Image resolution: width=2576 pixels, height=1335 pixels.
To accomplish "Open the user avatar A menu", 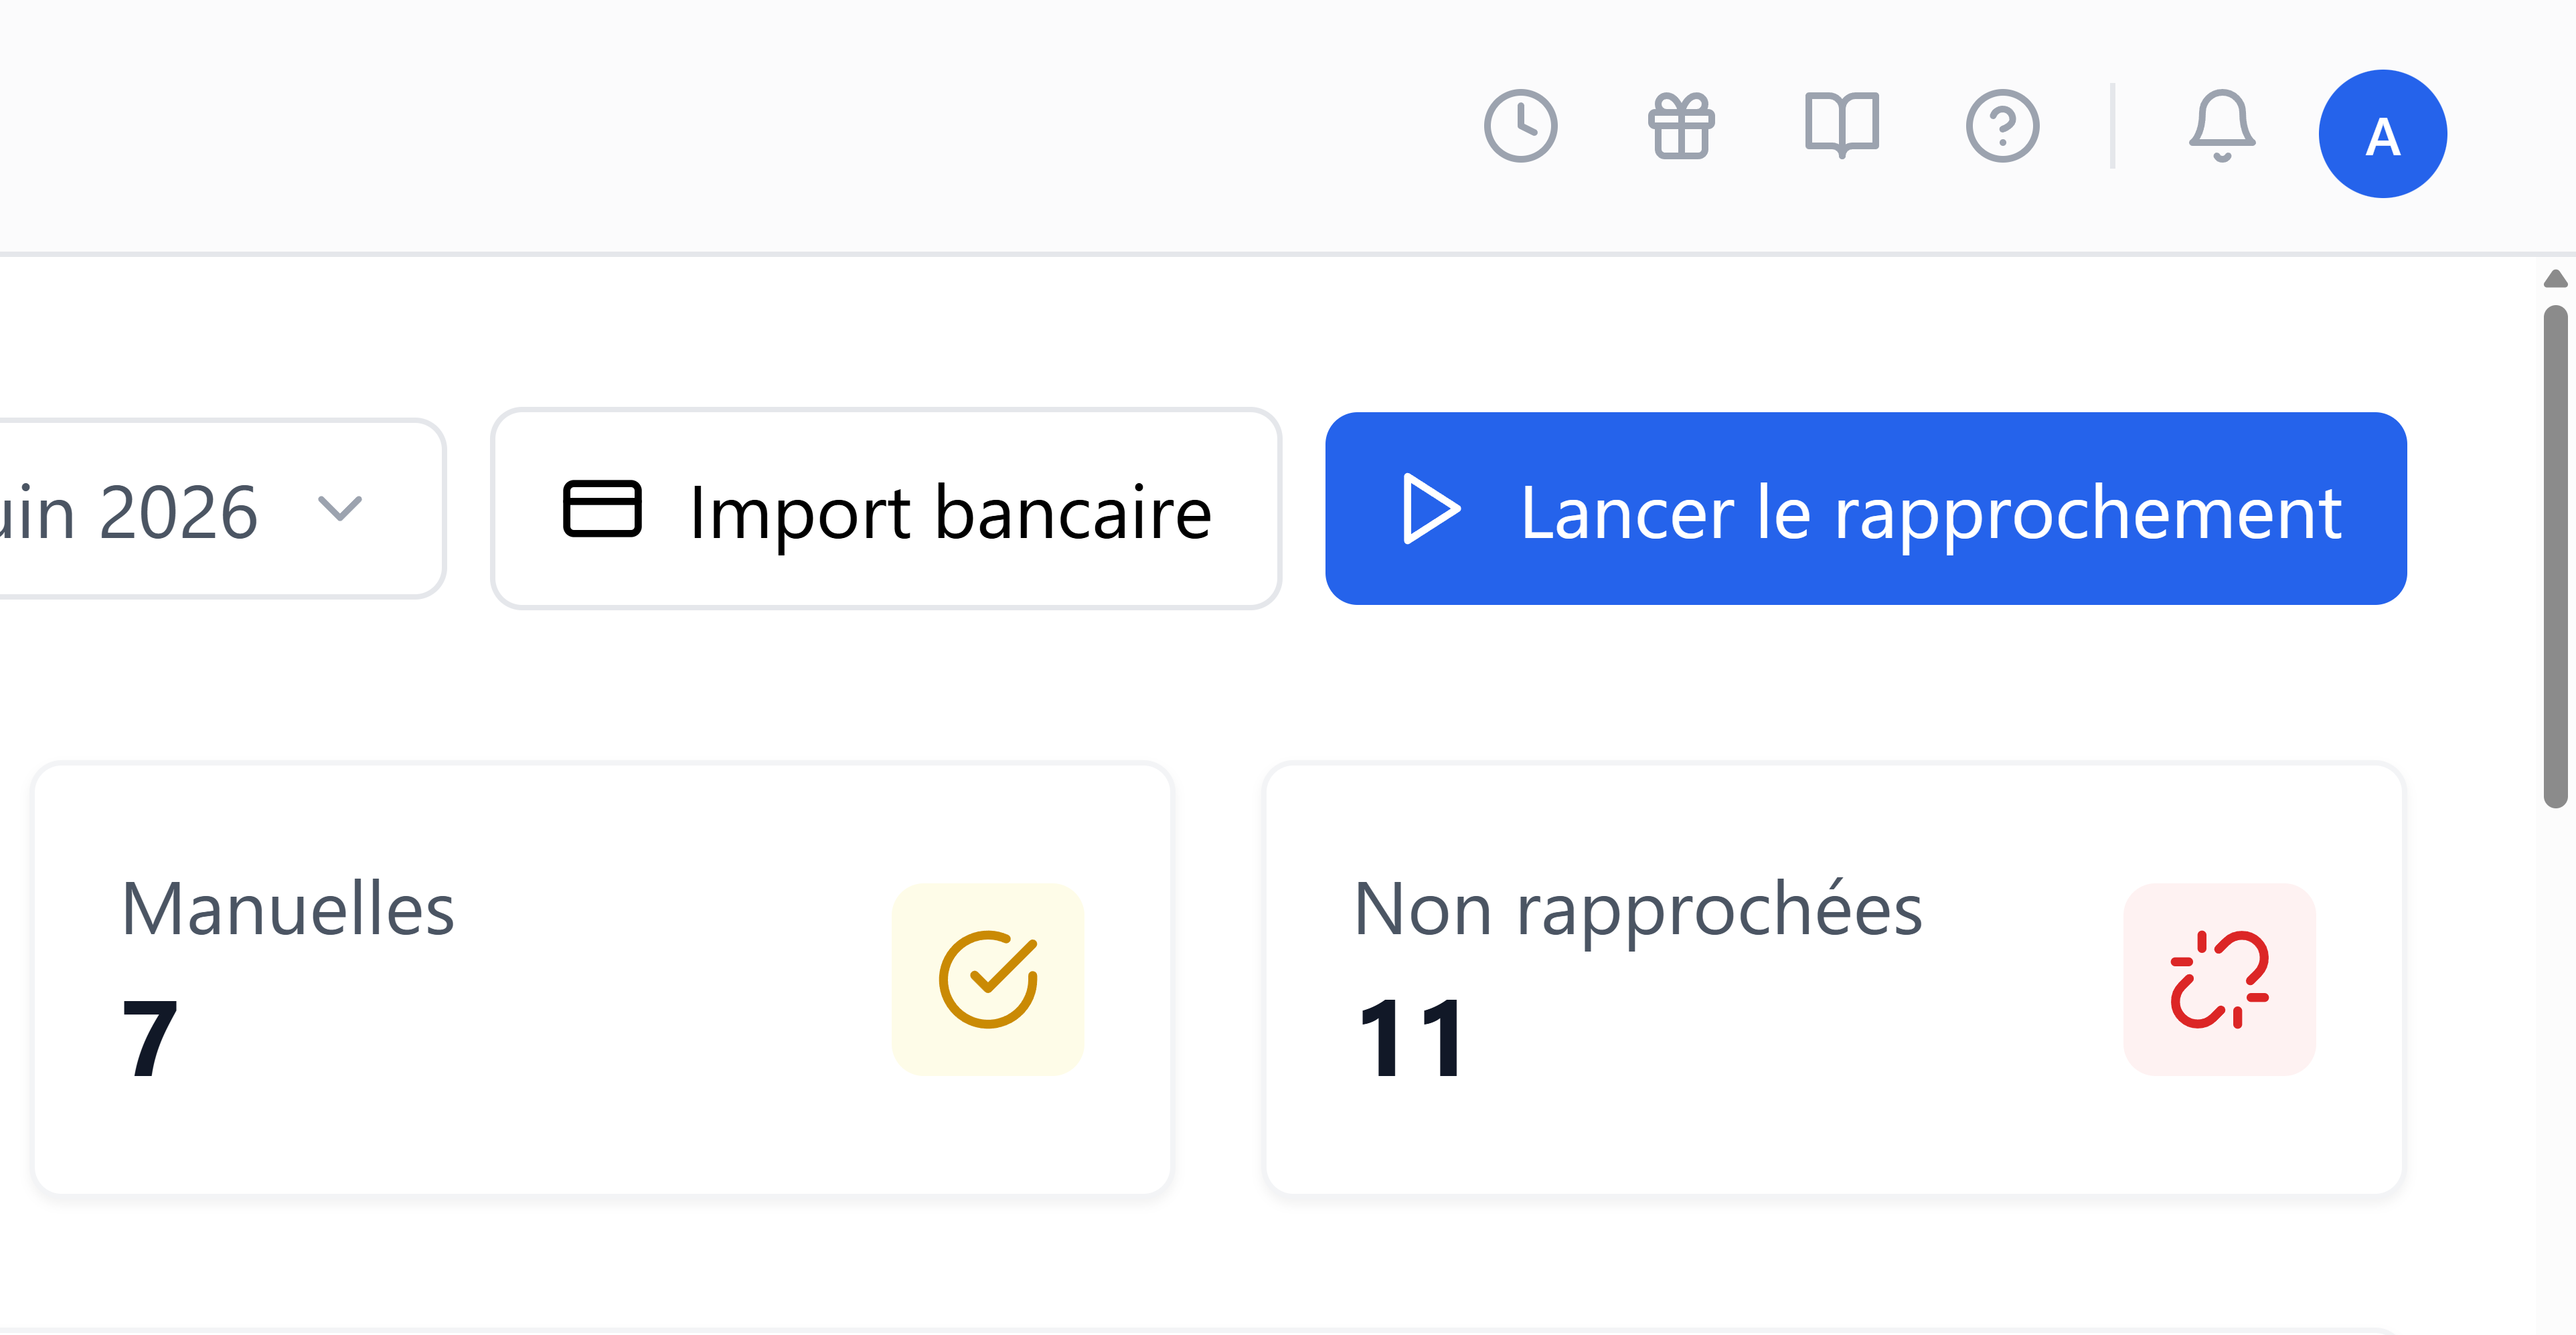I will tap(2382, 134).
